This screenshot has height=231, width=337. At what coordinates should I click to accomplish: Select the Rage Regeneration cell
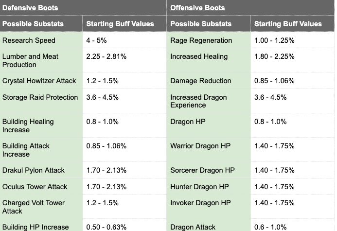pos(209,40)
